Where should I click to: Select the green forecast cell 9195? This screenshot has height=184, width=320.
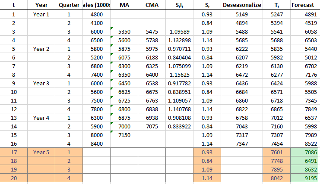[x=304, y=178]
